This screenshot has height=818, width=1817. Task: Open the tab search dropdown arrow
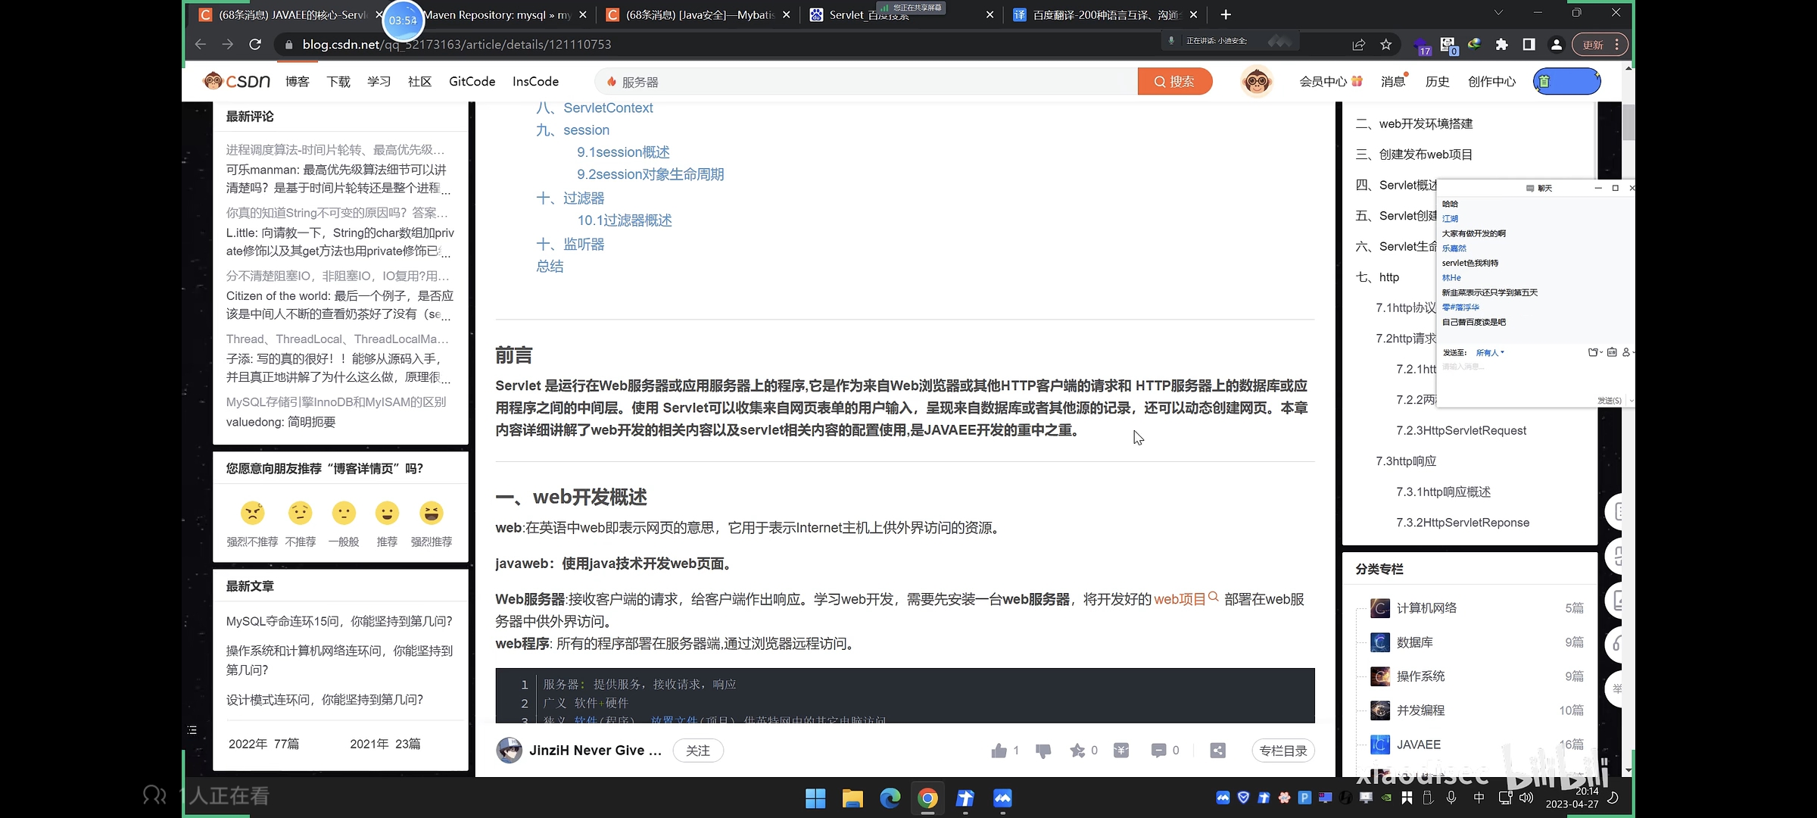click(x=1498, y=13)
